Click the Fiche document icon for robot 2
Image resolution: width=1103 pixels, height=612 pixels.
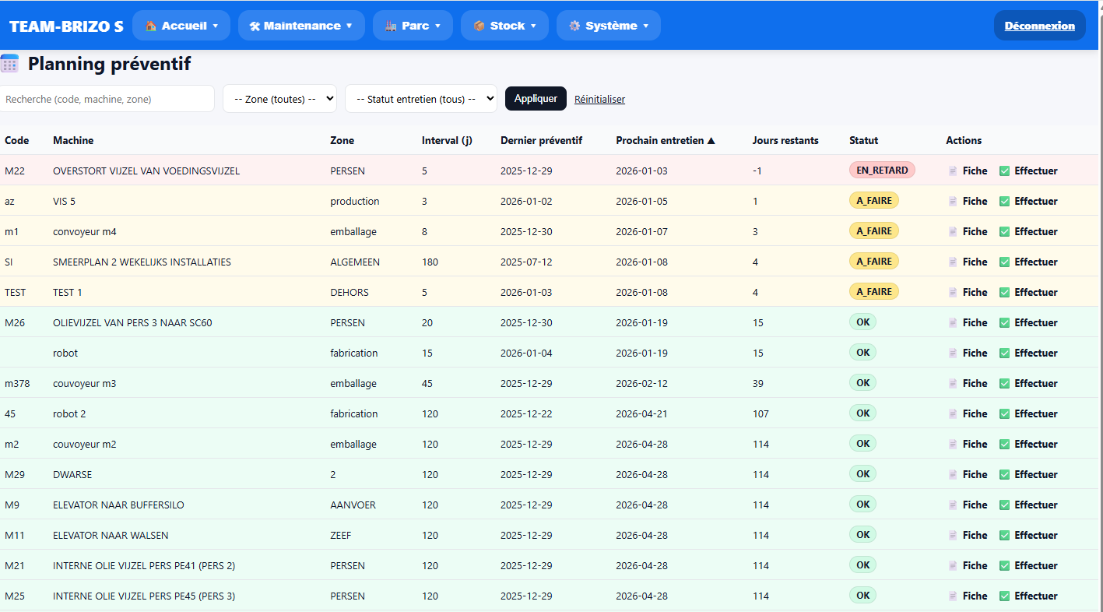953,414
